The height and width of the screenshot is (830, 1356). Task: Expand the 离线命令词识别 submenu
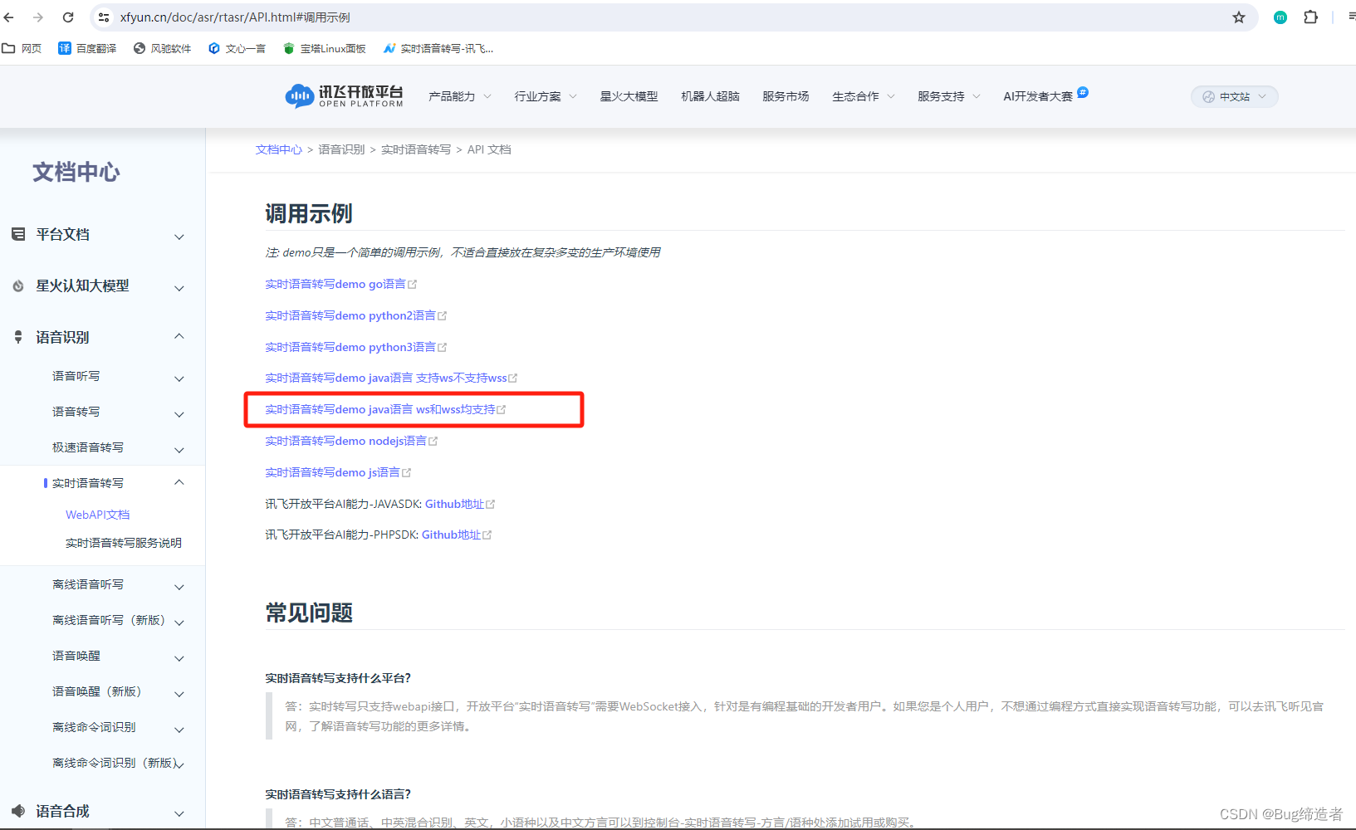pos(179,730)
